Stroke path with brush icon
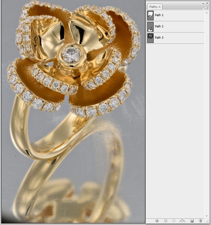The width and height of the screenshot is (211, 225). point(165,220)
